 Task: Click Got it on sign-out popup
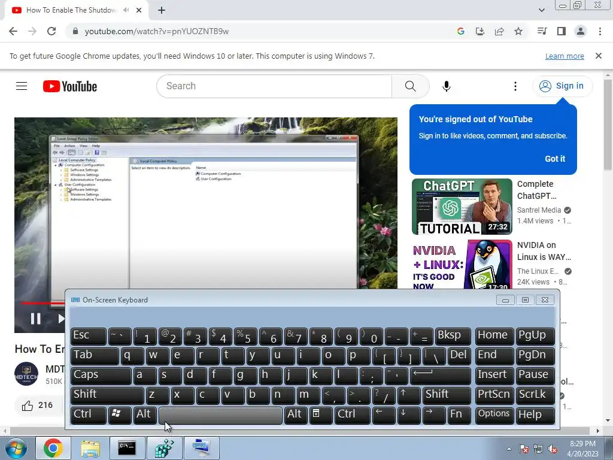click(x=555, y=159)
